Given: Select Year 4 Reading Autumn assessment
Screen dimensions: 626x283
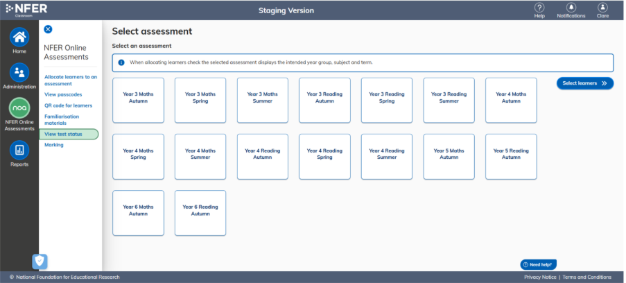Looking at the screenshot, I should [263, 157].
